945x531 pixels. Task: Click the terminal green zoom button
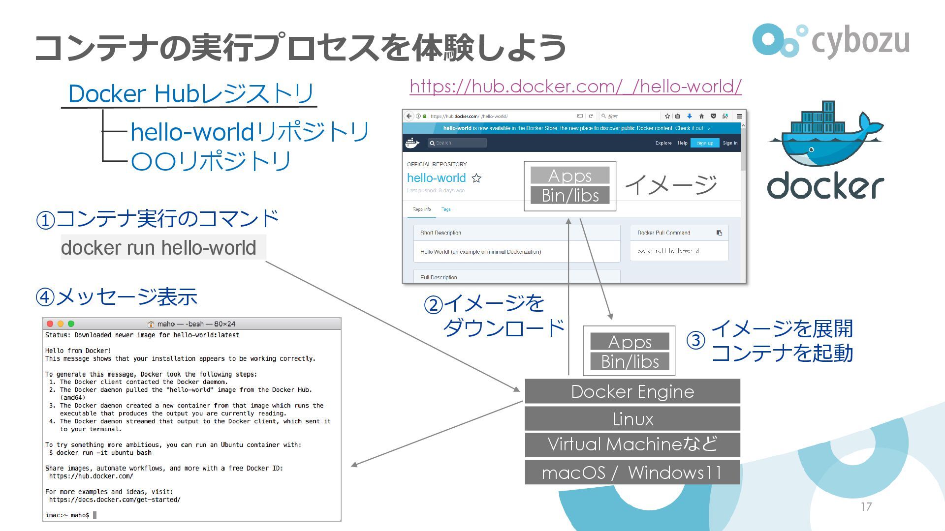point(71,324)
